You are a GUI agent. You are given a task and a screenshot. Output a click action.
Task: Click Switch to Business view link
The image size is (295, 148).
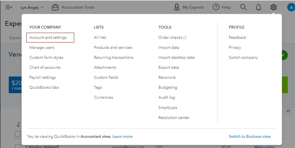coord(250,136)
